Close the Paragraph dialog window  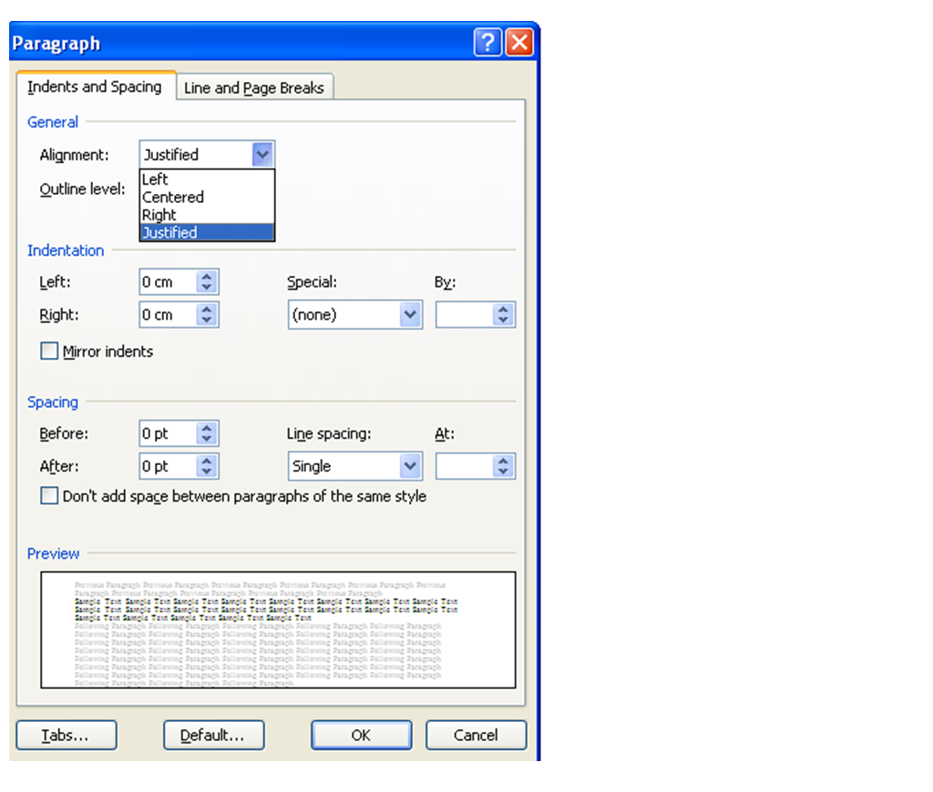click(x=518, y=43)
